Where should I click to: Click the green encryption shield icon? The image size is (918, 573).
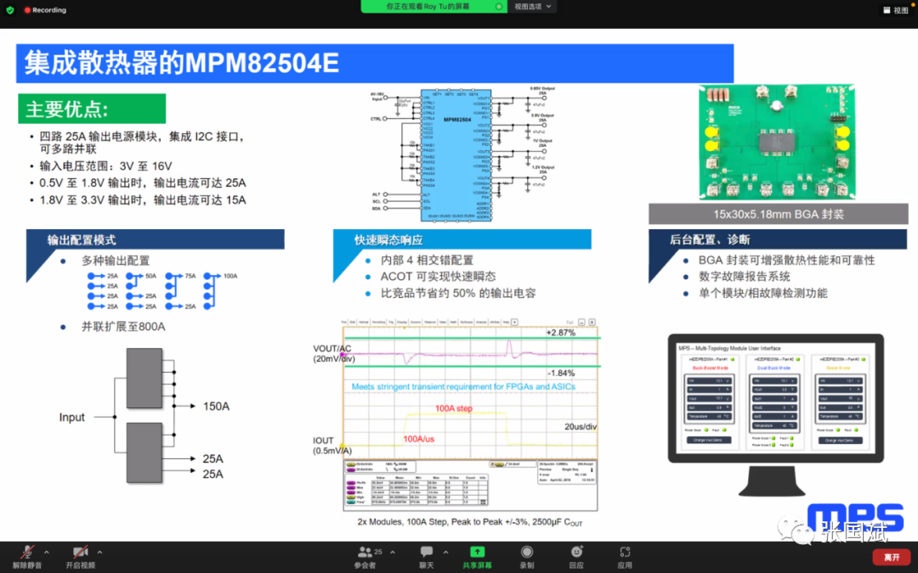[10, 10]
